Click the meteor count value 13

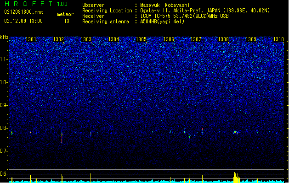(67, 21)
